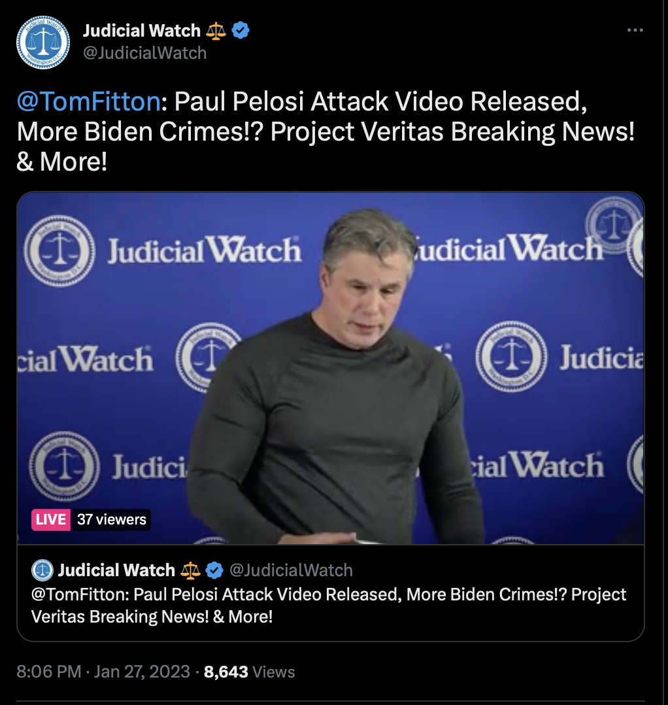
Task: Open the live video thumbnail
Action: pyautogui.click(x=331, y=368)
